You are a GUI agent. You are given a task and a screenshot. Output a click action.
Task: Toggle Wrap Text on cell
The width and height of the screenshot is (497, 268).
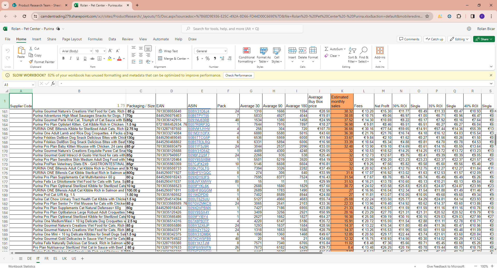[x=168, y=51]
